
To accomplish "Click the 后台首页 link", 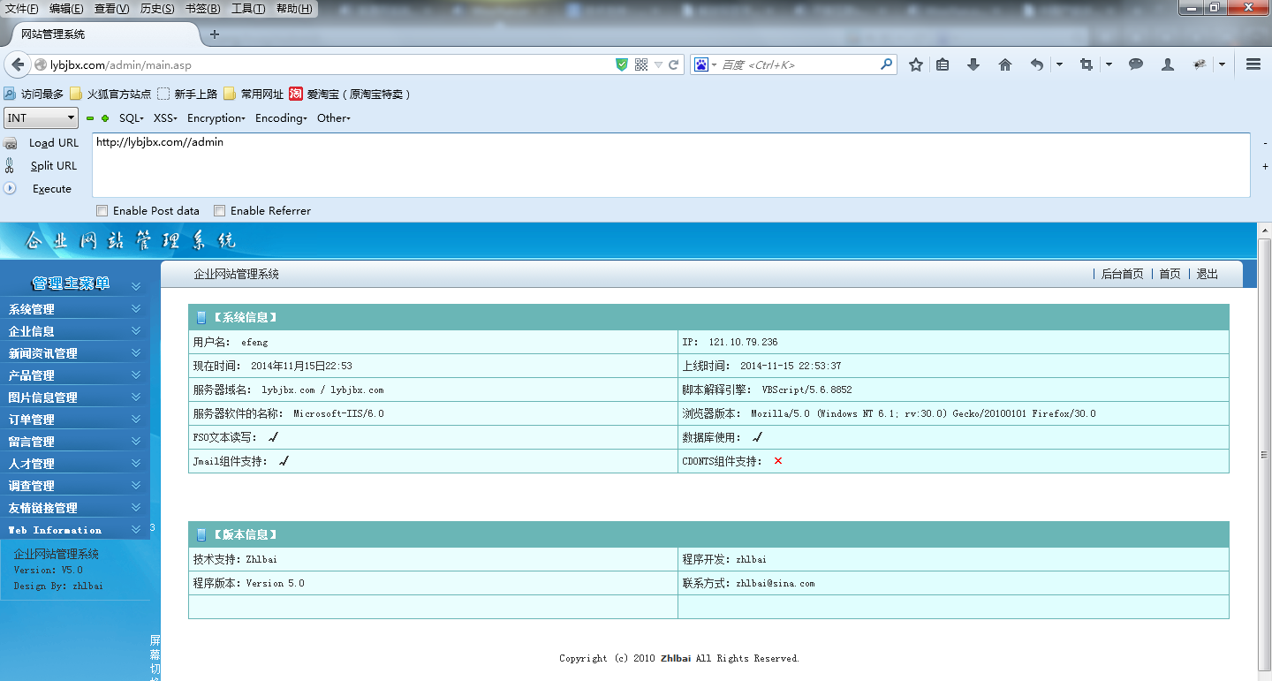I will coord(1122,275).
